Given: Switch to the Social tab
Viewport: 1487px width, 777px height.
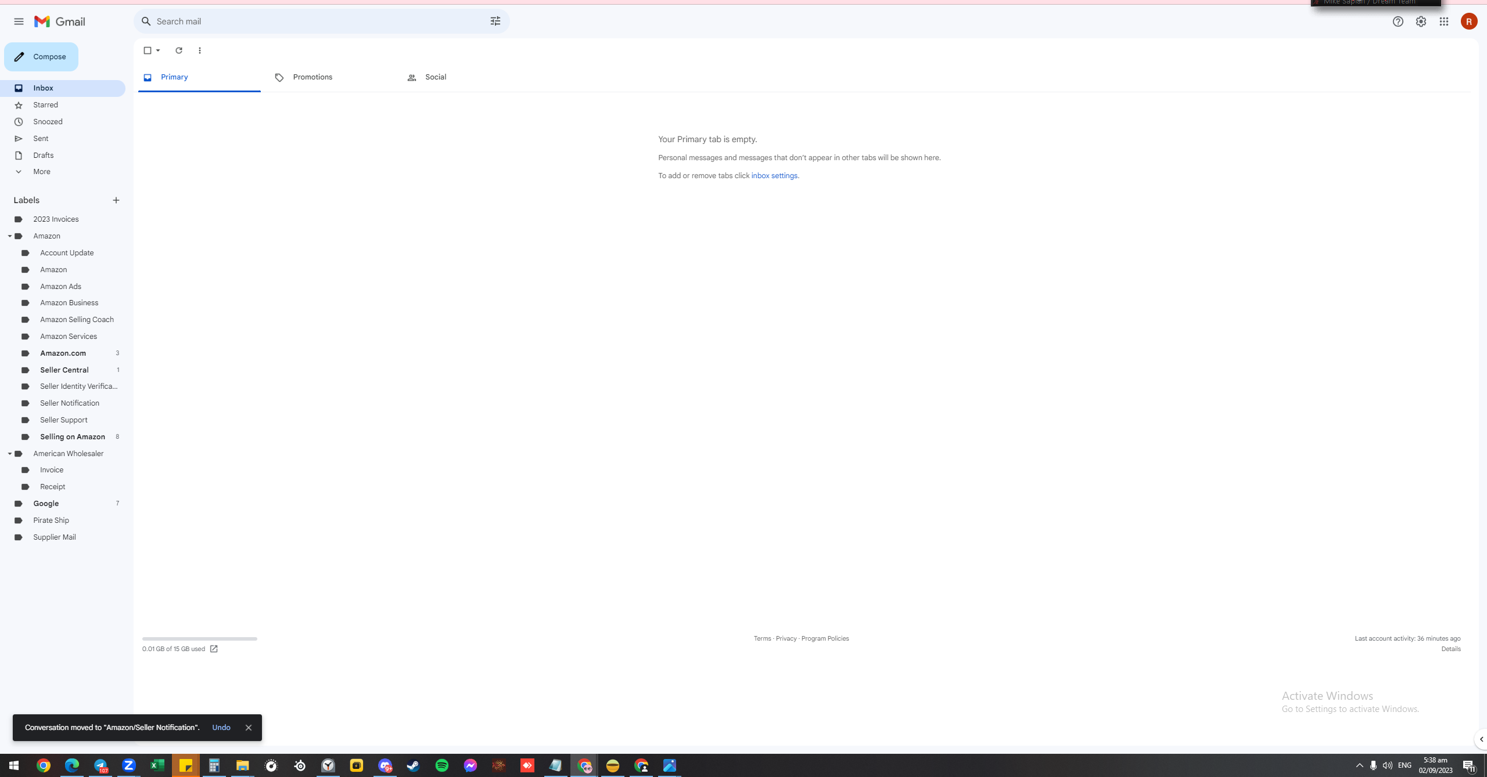Looking at the screenshot, I should (x=465, y=78).
